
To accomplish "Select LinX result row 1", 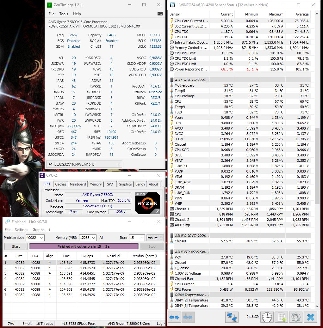I will (x=81, y=263).
